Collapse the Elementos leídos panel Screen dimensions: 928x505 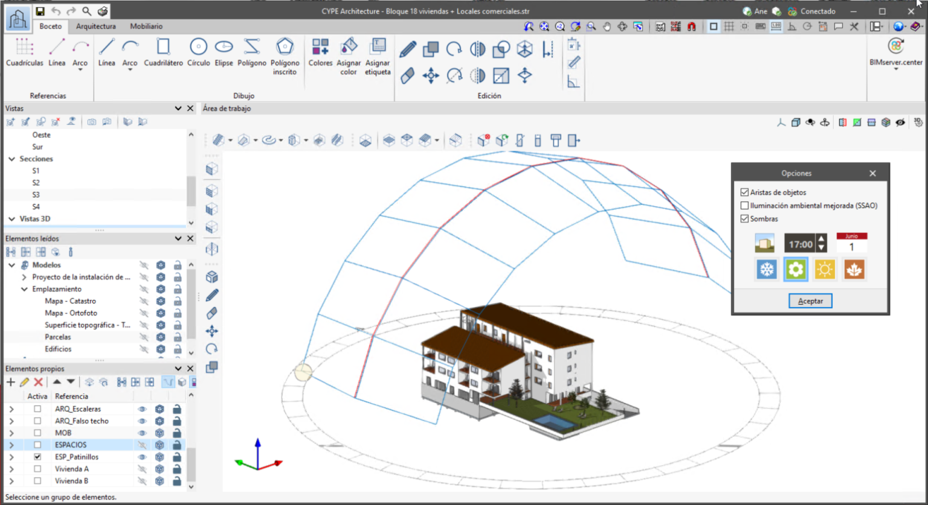(178, 238)
